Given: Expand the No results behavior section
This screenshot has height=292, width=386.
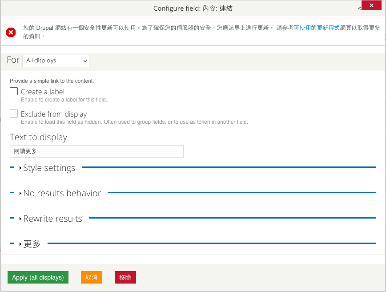Looking at the screenshot, I should tap(62, 193).
